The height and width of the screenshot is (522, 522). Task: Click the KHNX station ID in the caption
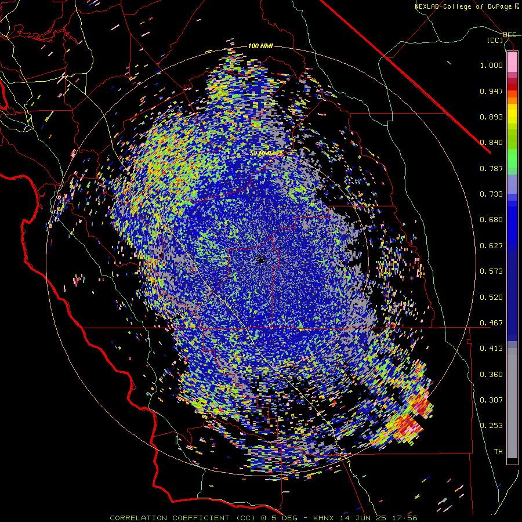pos(325,518)
